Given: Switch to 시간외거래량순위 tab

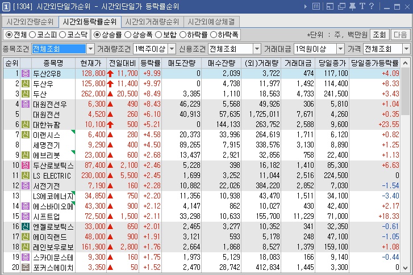Looking at the screenshot, I should click(152, 22).
